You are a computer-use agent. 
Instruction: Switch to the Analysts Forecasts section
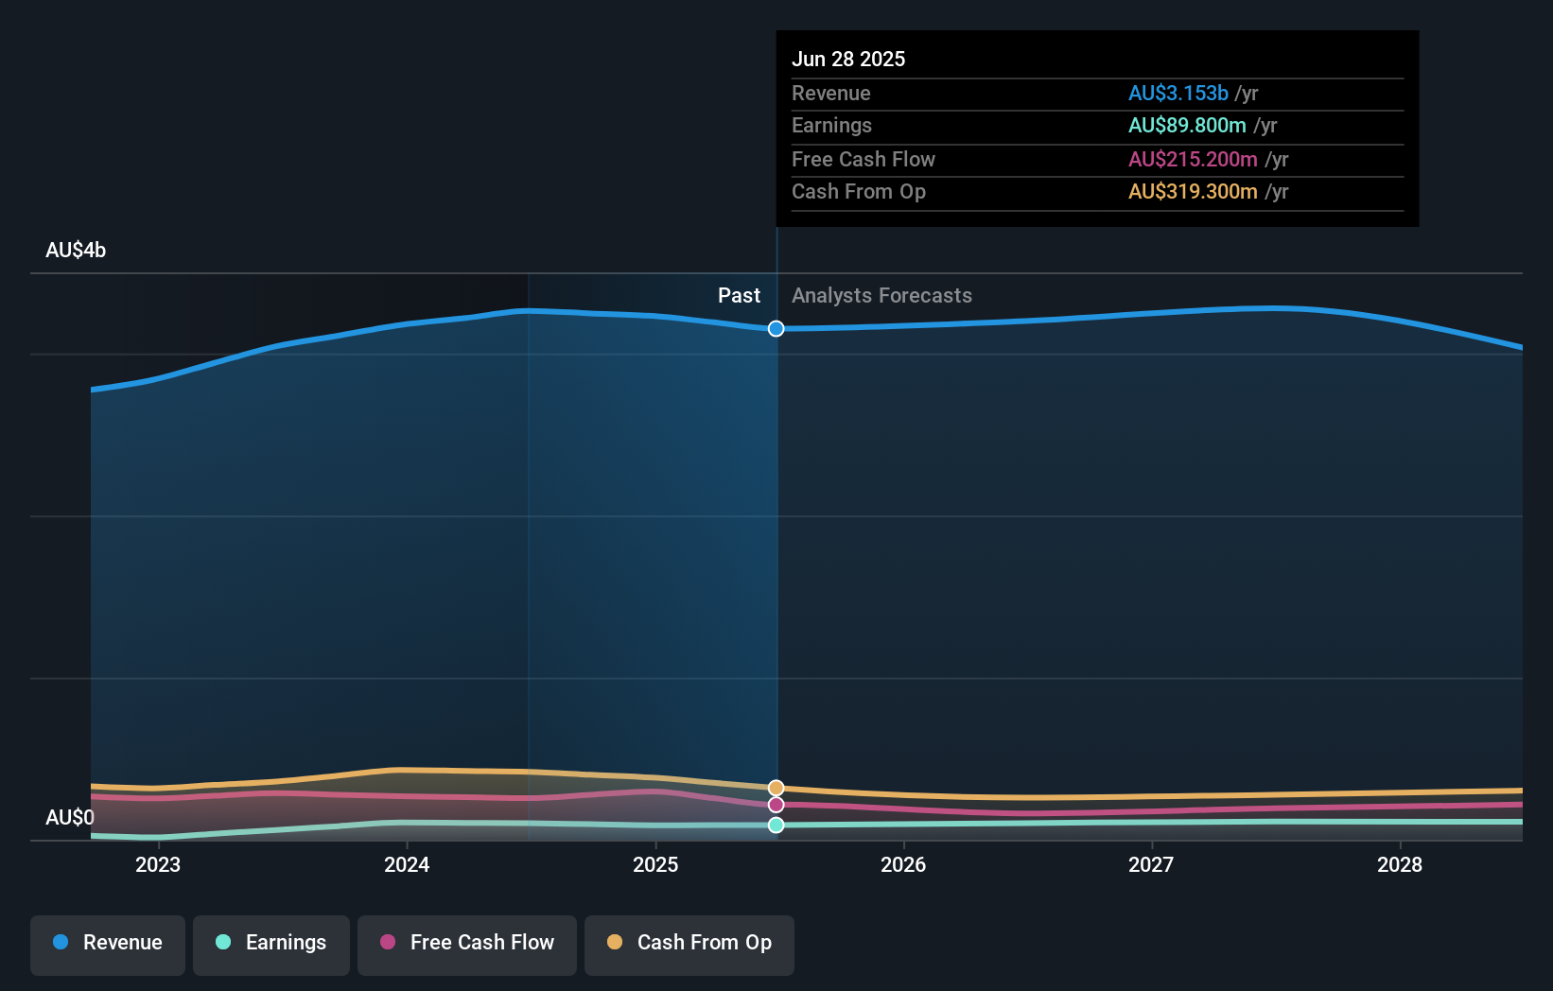[881, 295]
